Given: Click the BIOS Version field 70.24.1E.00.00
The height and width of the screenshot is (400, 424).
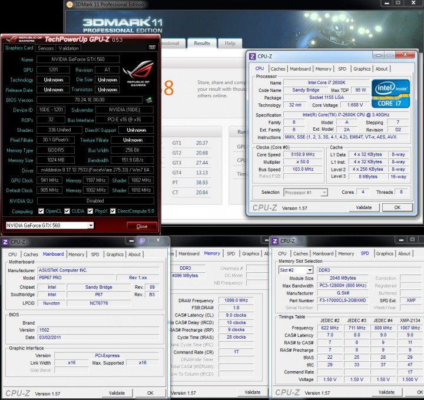Looking at the screenshot, I should pos(90,100).
